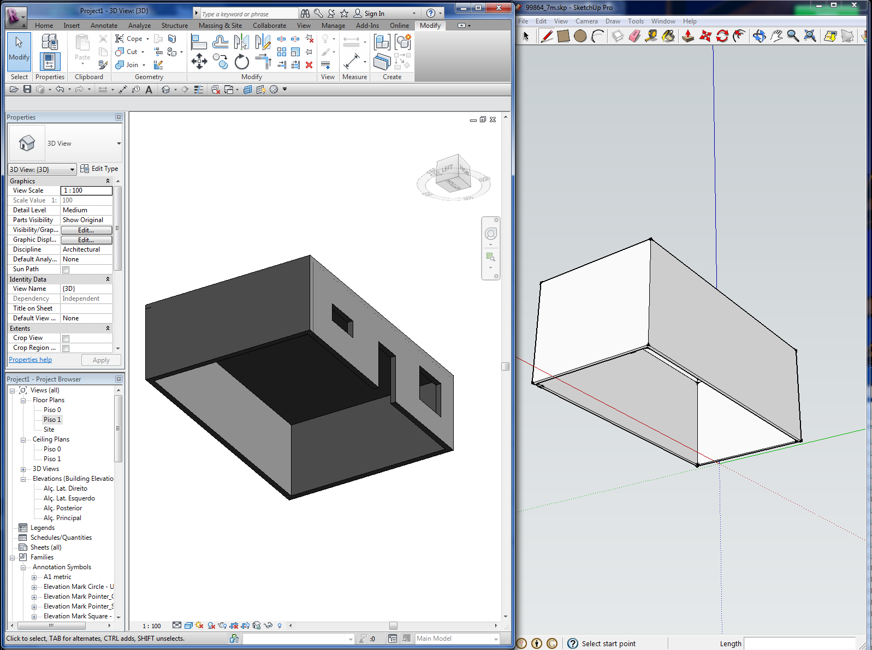
Task: Collapse the Floor Plans tree node
Action: 23,401
